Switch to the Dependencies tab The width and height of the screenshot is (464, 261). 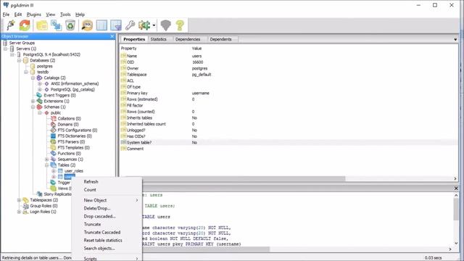188,39
